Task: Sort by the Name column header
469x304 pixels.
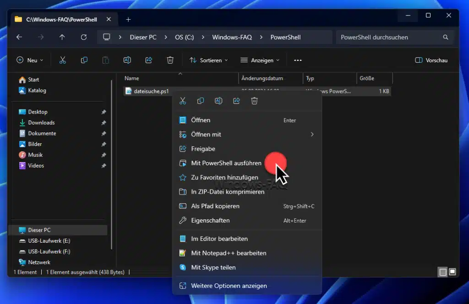Action: 180,78
